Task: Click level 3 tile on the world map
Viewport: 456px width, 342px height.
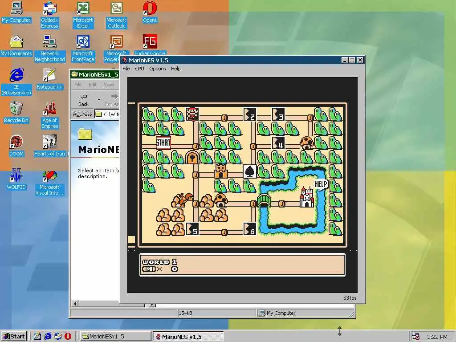Action: [278, 114]
